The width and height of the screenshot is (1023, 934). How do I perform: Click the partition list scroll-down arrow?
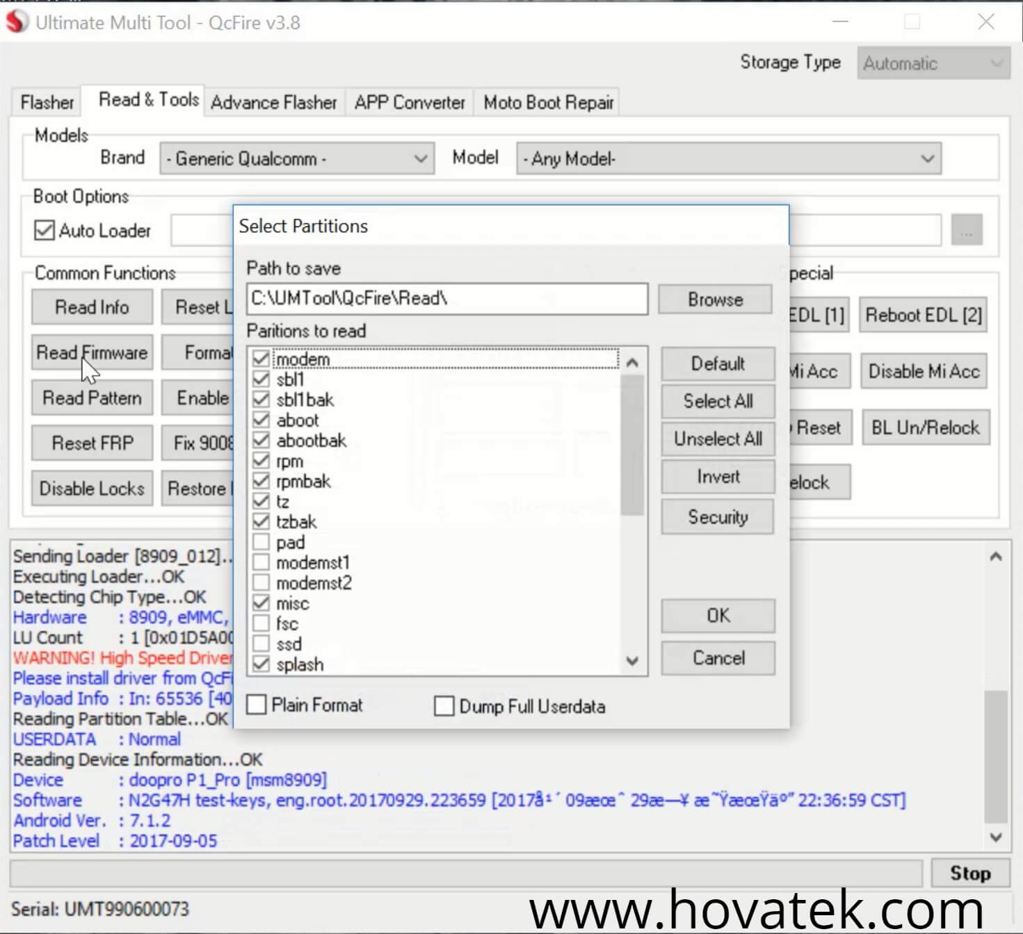point(631,660)
